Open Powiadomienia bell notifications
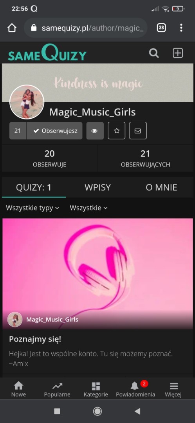This screenshot has height=423, width=195. [x=135, y=389]
